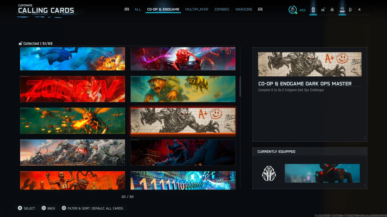The height and width of the screenshot is (217, 387).
Task: Go to the Zombies tab
Action: tap(222, 9)
